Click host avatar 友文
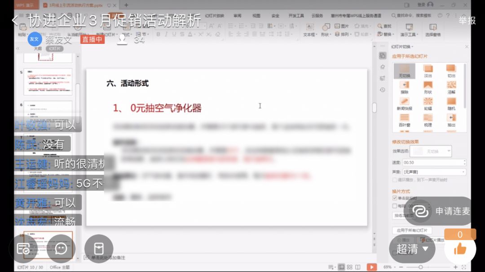This screenshot has width=485, height=272. click(34, 39)
